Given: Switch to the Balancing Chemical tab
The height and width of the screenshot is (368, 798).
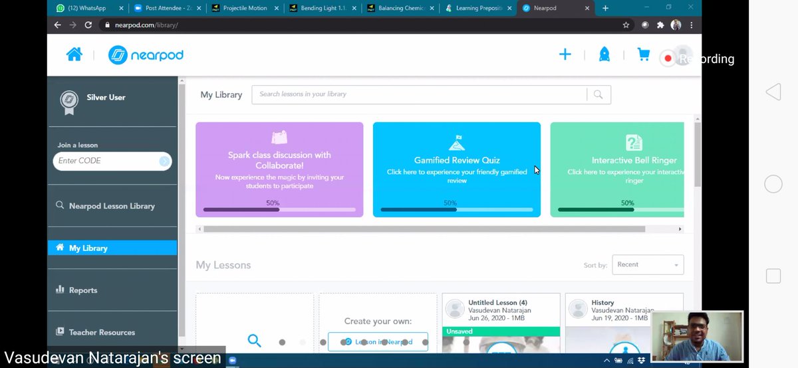Looking at the screenshot, I should click(x=400, y=8).
